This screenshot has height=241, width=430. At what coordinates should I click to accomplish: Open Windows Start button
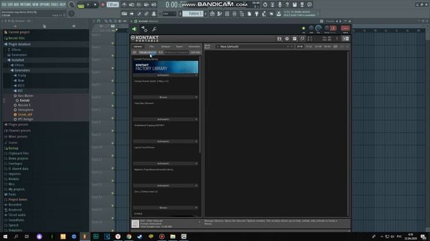[x=5, y=236]
